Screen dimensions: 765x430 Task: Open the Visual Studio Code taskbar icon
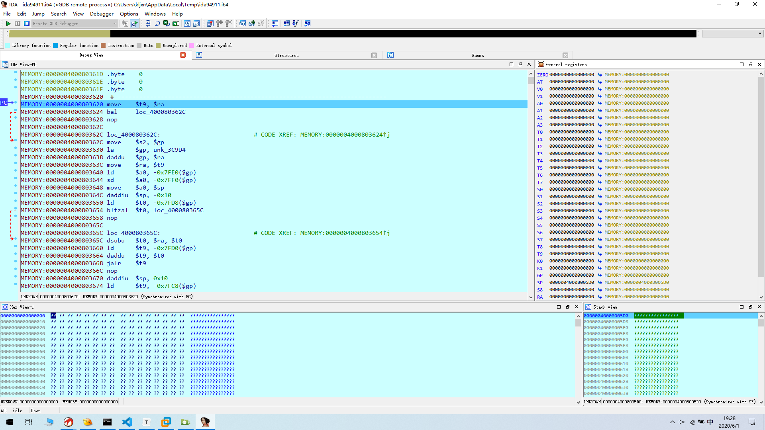pos(127,422)
